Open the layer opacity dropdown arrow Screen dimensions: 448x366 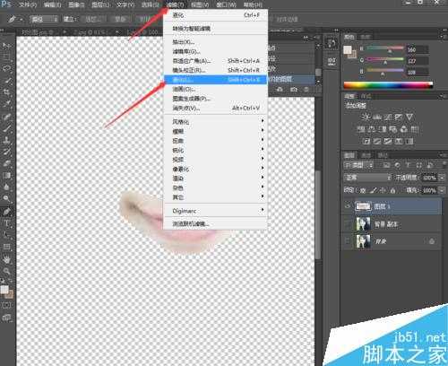coord(442,178)
